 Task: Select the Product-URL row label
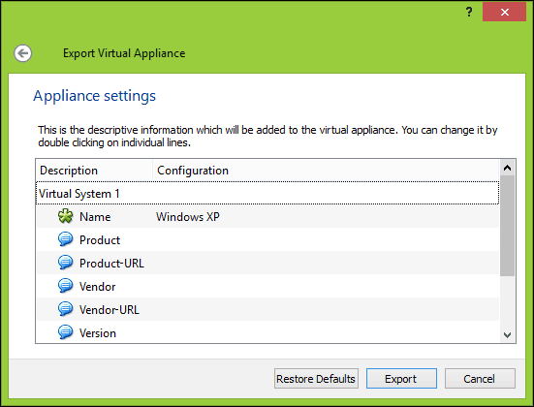pyautogui.click(x=111, y=264)
